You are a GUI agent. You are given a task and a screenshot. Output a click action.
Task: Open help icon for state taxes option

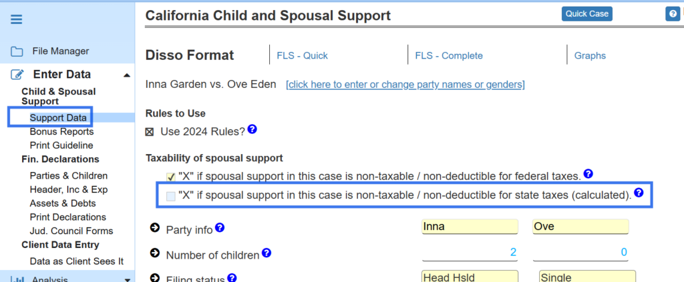click(x=639, y=193)
